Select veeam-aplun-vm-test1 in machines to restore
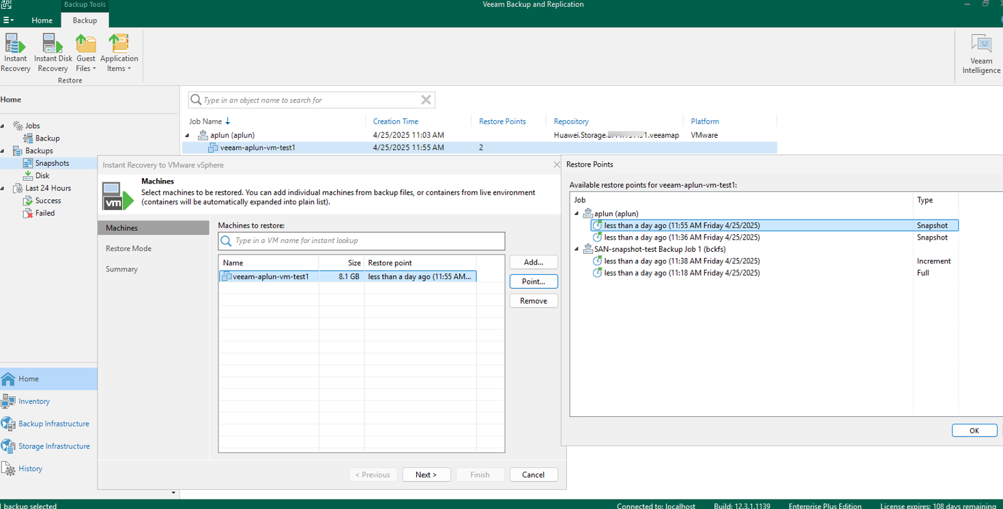This screenshot has width=1003, height=509. click(x=347, y=276)
